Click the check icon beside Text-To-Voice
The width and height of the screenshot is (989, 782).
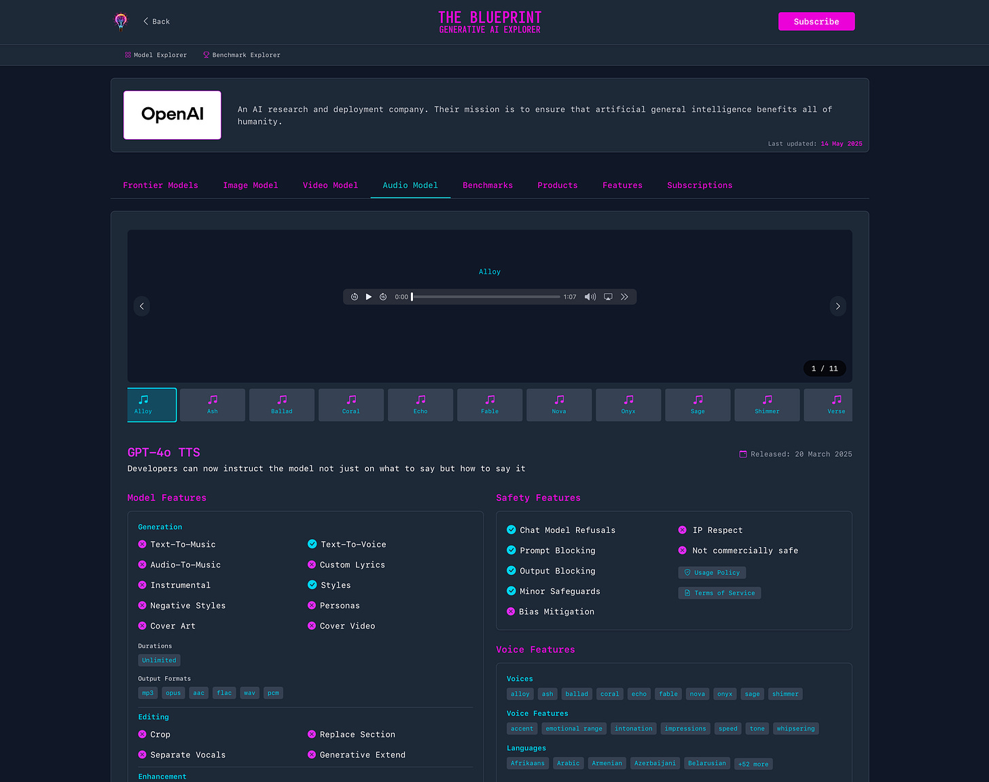click(312, 544)
